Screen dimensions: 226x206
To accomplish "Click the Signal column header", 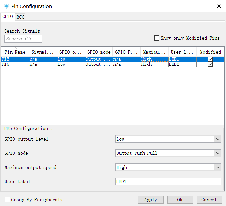I will click(43, 52).
